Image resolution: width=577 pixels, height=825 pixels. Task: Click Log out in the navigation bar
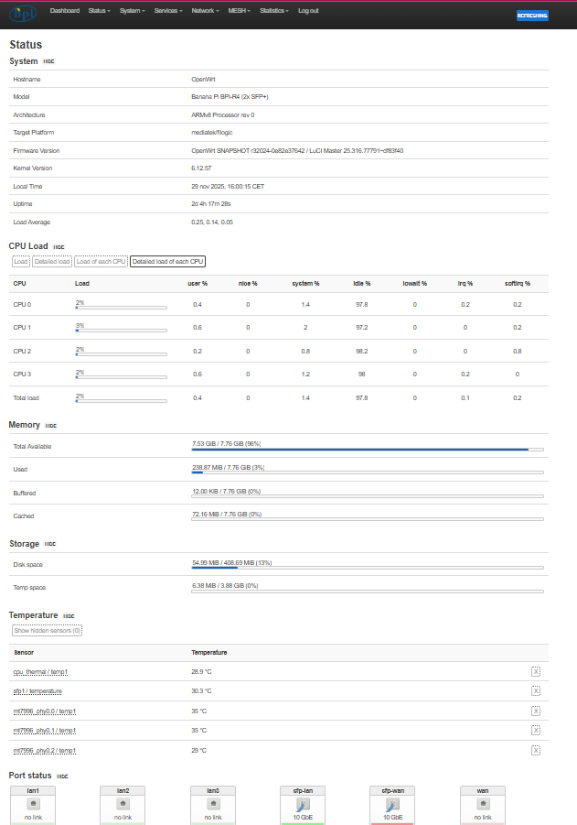(308, 10)
